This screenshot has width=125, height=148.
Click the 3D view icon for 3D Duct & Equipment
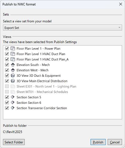point(13,75)
